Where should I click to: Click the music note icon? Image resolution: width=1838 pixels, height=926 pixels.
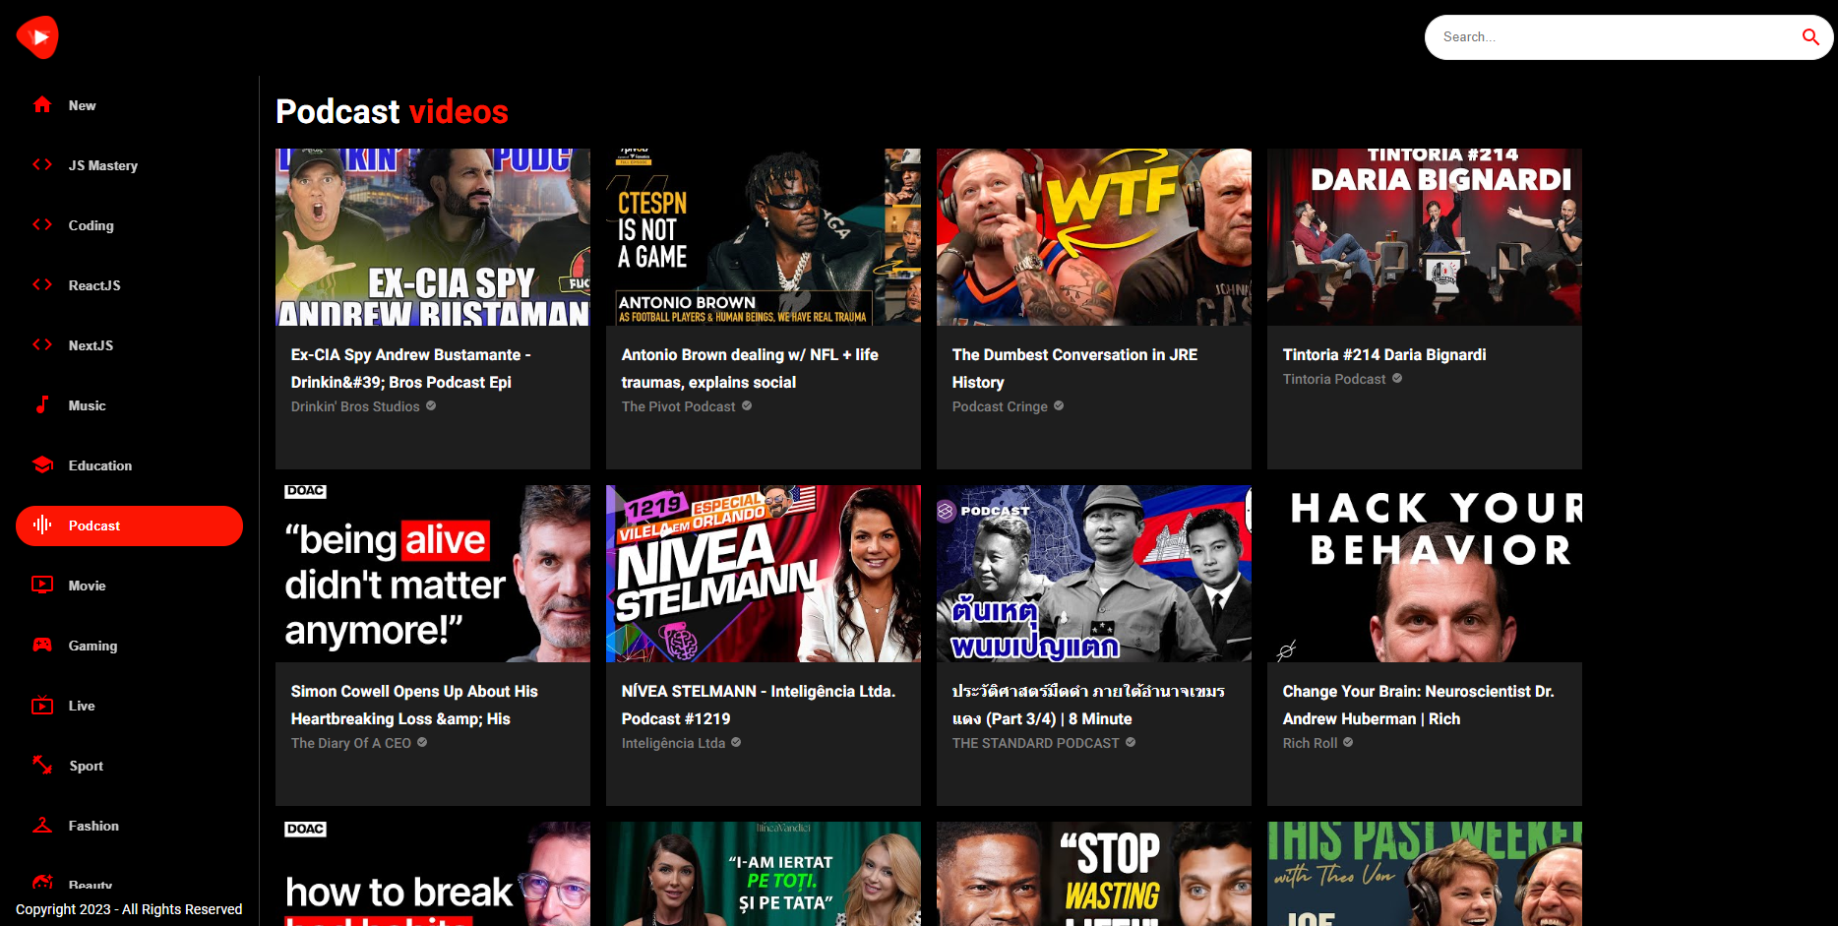click(42, 404)
